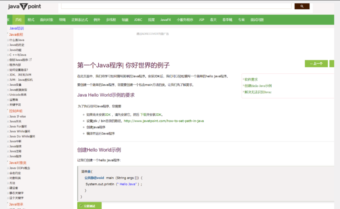Open Java If-else sidebar link
340x209 pixels.
(x=17, y=116)
